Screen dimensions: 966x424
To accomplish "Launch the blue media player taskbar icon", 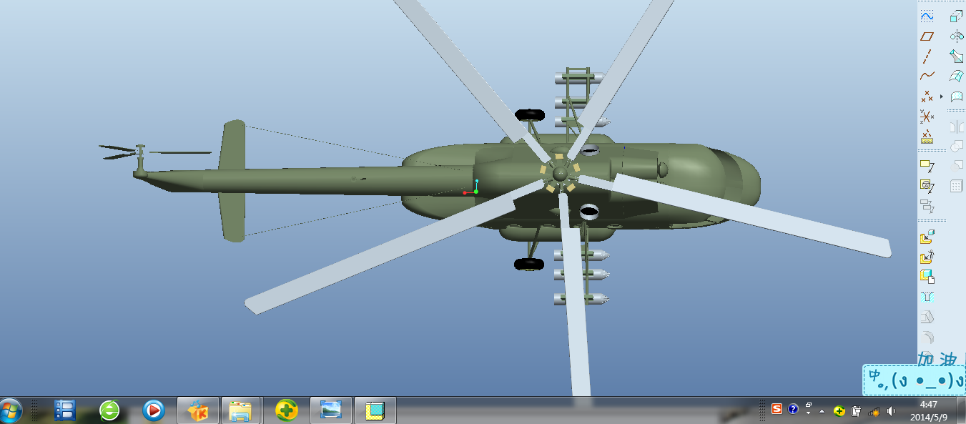I will (153, 410).
